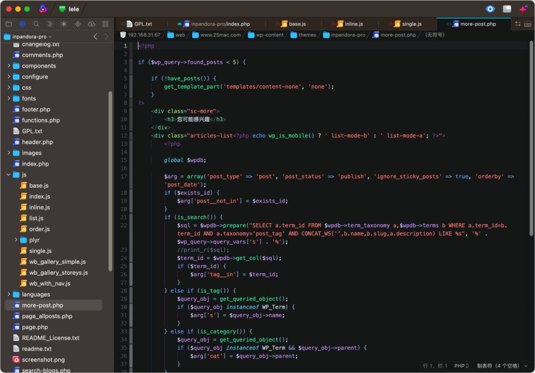Toggle the sidebar layout panel icon
The image size is (535, 373).
pyautogui.click(x=507, y=9)
